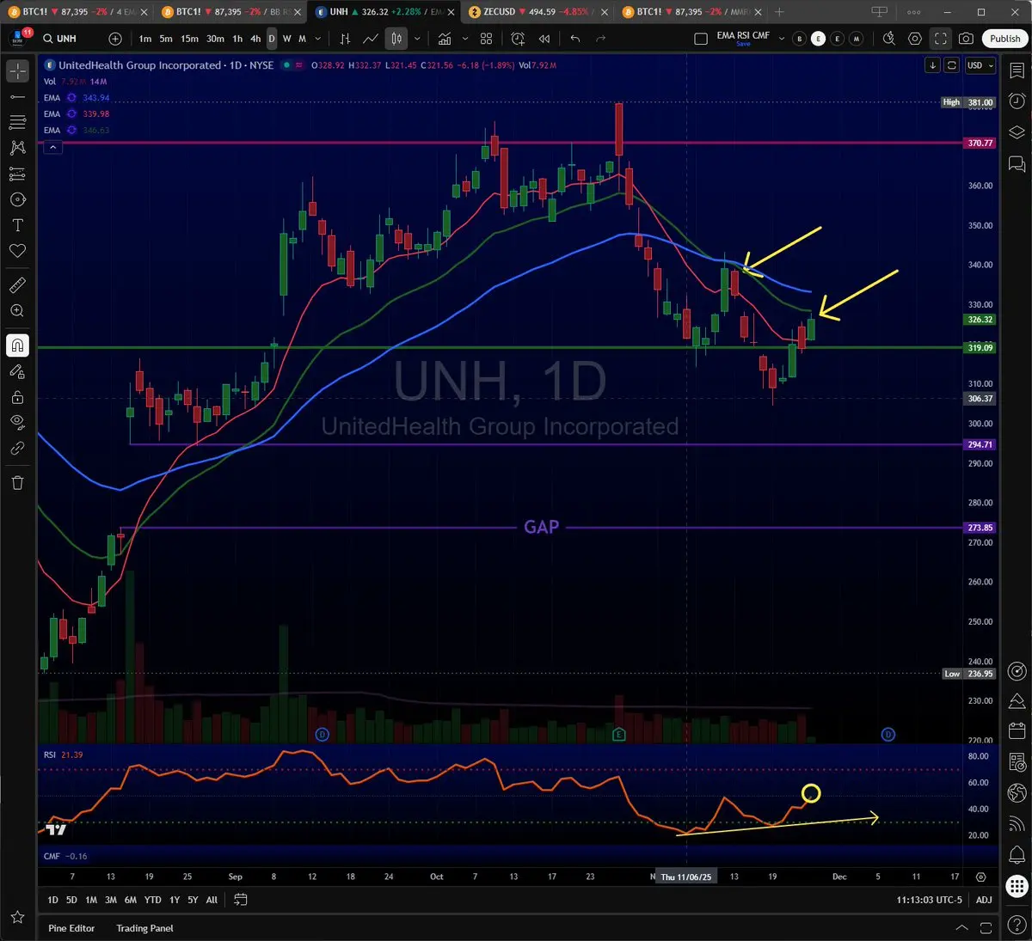Click the go to date calendar icon
The width and height of the screenshot is (1032, 941).
241,900
